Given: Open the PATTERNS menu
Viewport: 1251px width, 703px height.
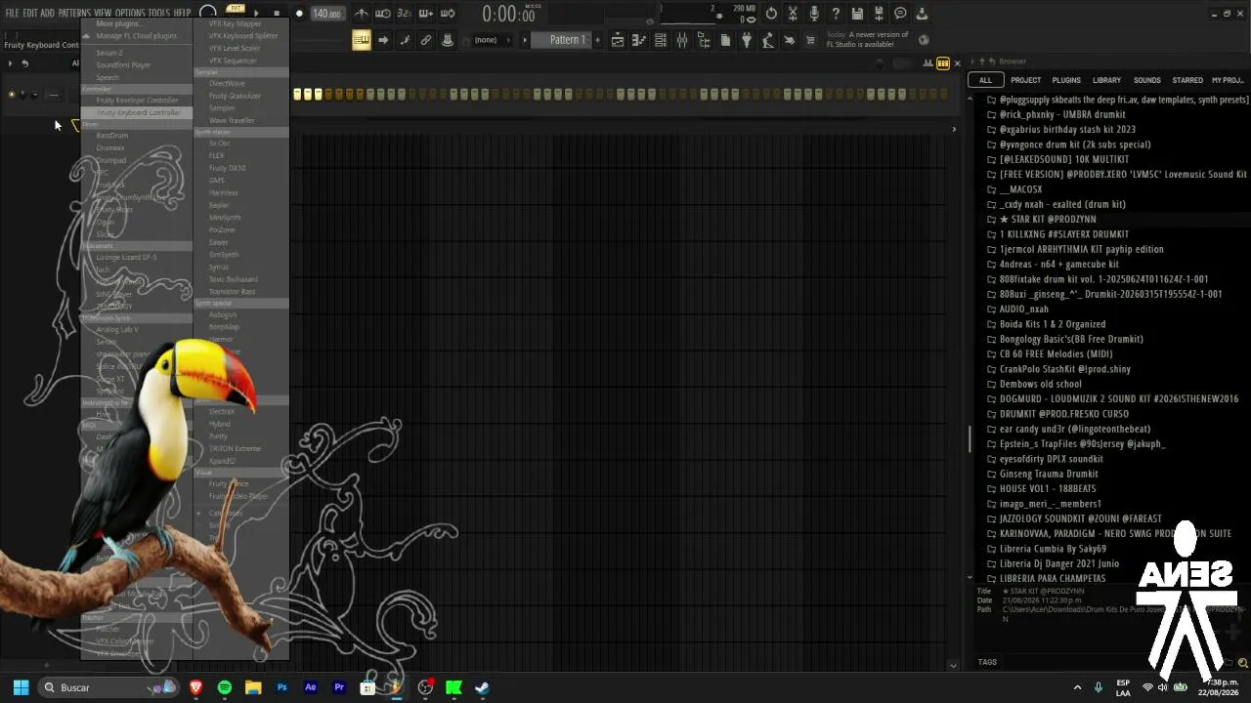Looking at the screenshot, I should 74,13.
